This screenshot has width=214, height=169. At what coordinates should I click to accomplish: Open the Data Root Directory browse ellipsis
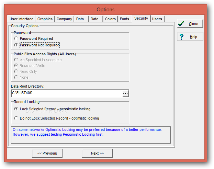click(x=125, y=93)
